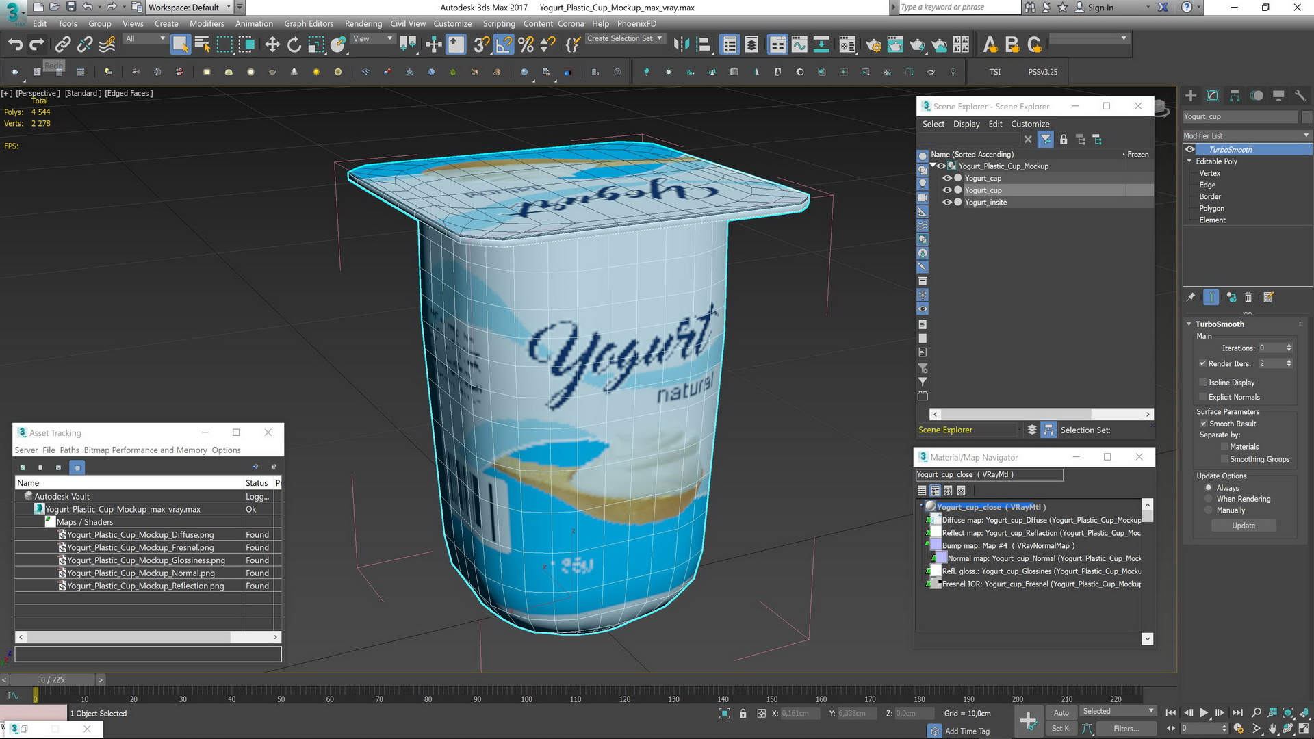Open the Filters... button
The image size is (1314, 739).
pos(1126,728)
